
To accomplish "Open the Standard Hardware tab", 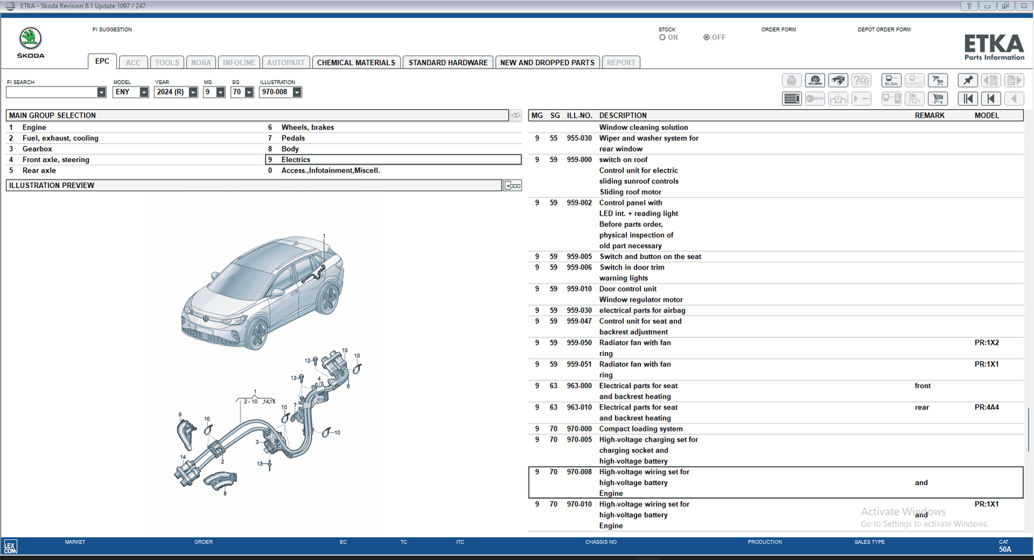I will 448,63.
